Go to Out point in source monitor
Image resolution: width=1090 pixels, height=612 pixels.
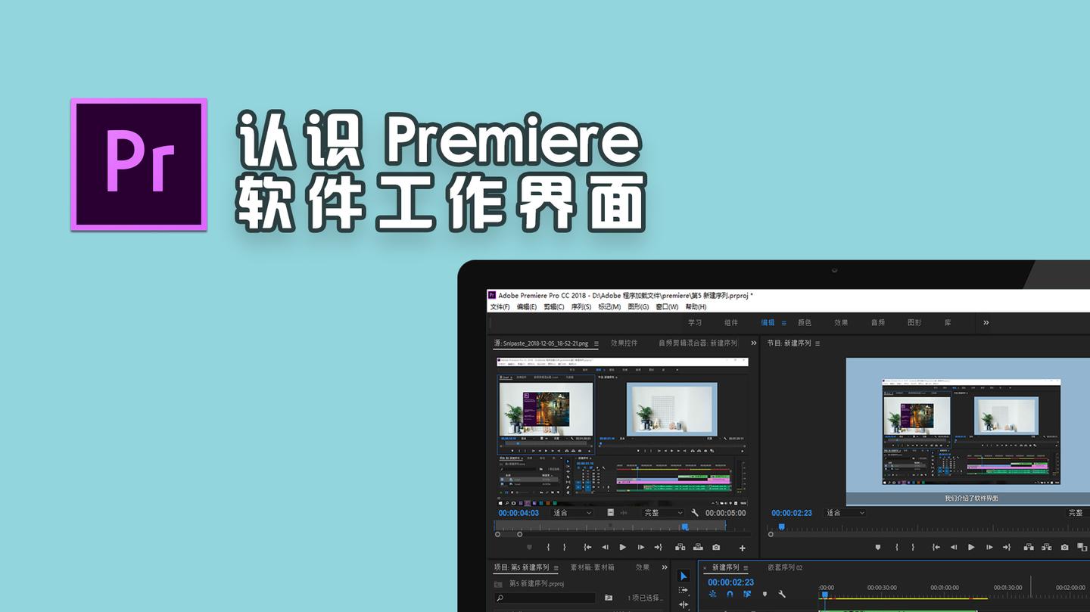(658, 547)
